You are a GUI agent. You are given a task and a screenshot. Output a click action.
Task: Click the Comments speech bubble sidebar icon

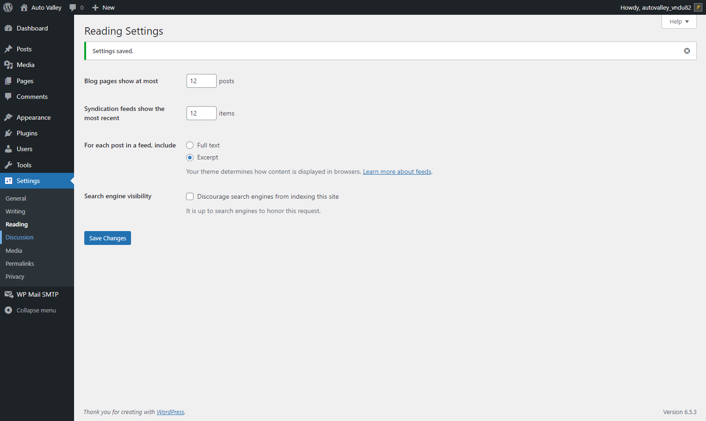tap(8, 97)
